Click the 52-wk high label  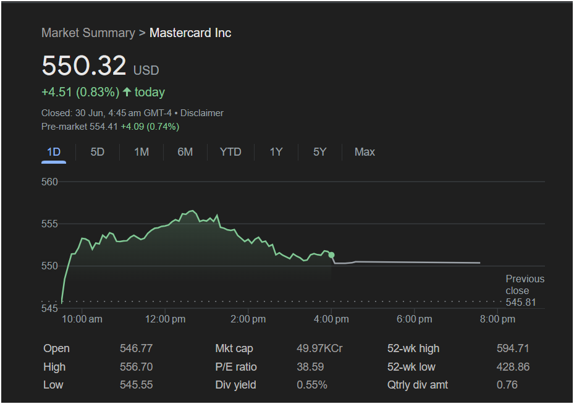point(413,348)
